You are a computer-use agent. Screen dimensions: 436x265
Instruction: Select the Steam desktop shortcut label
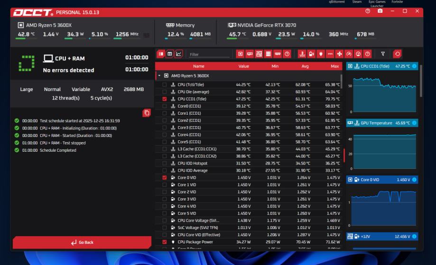click(357, 2)
